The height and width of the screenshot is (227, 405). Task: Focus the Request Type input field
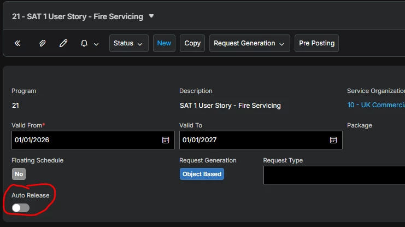point(333,175)
